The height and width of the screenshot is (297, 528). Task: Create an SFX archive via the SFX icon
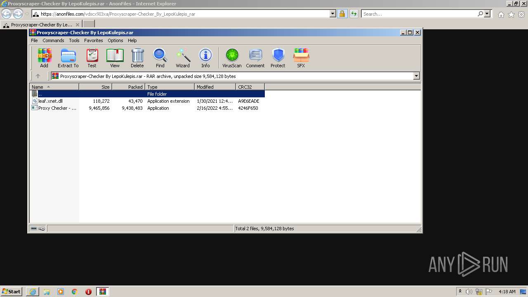coord(301,58)
